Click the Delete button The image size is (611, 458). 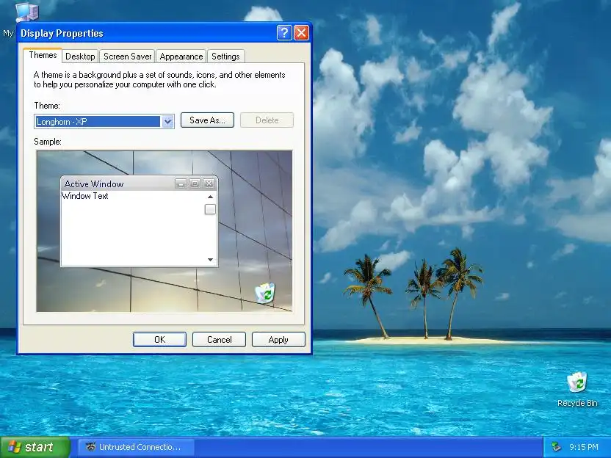pyautogui.click(x=267, y=120)
